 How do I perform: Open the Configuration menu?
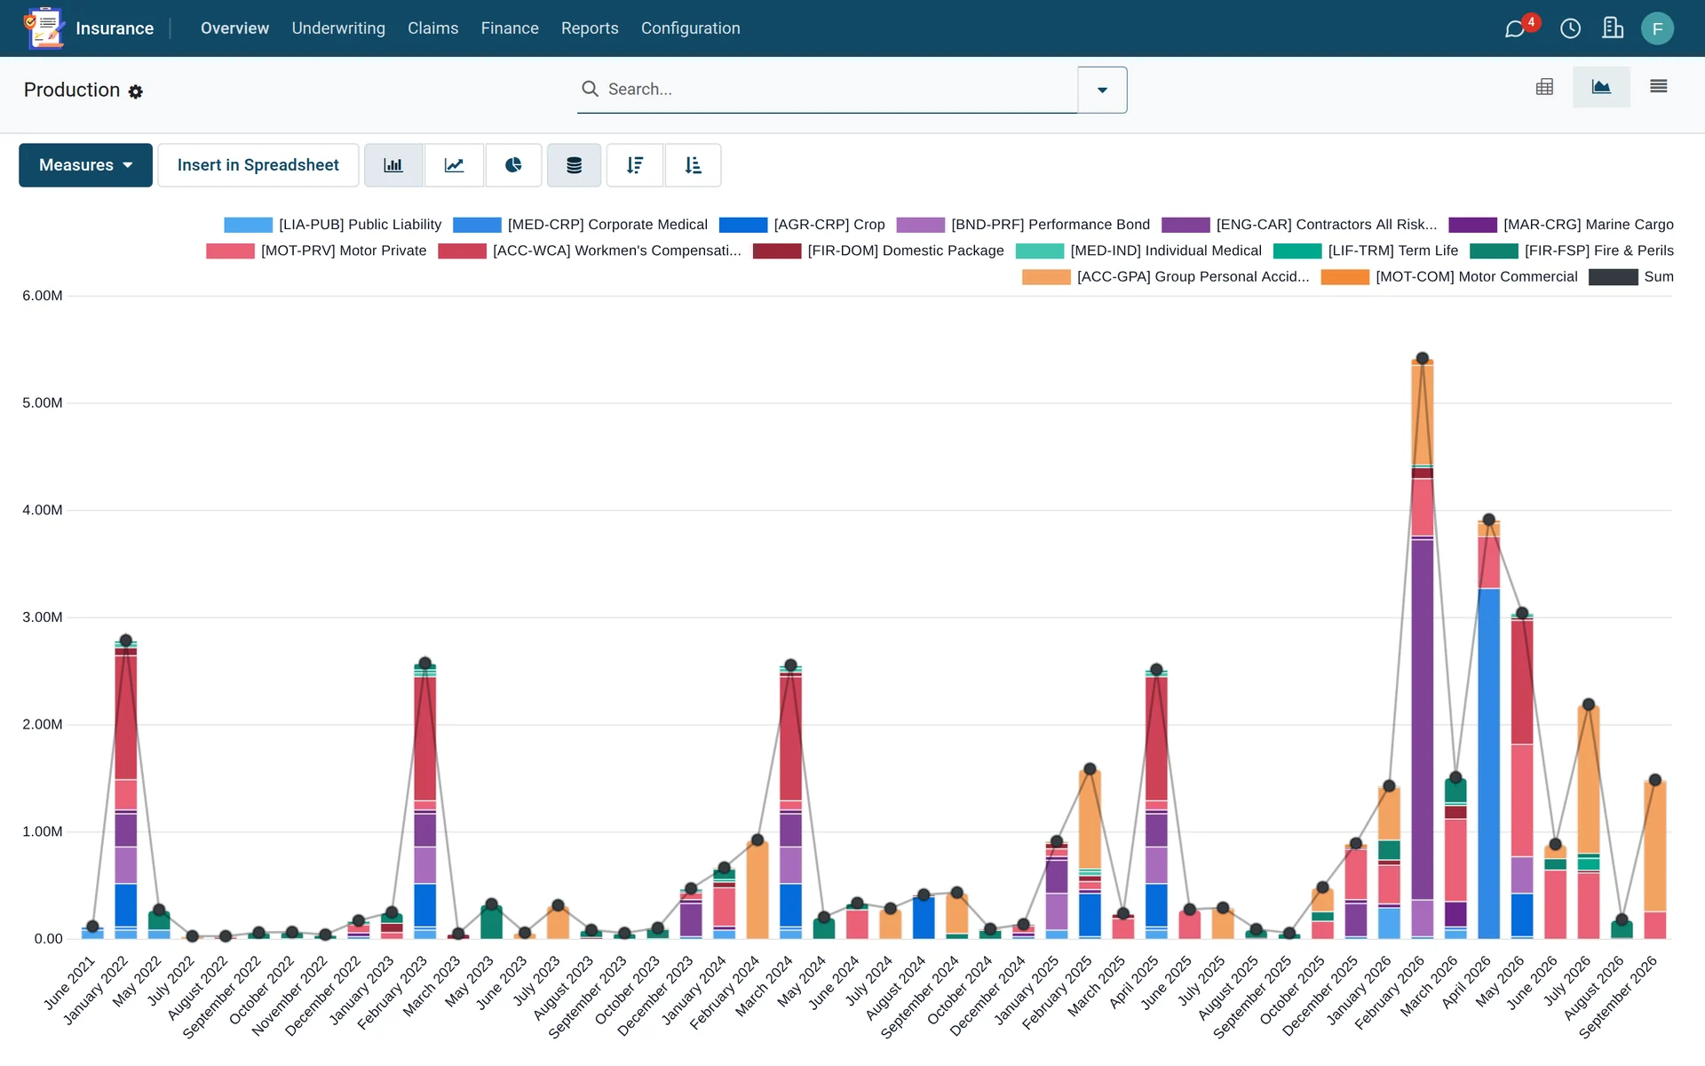(x=690, y=28)
